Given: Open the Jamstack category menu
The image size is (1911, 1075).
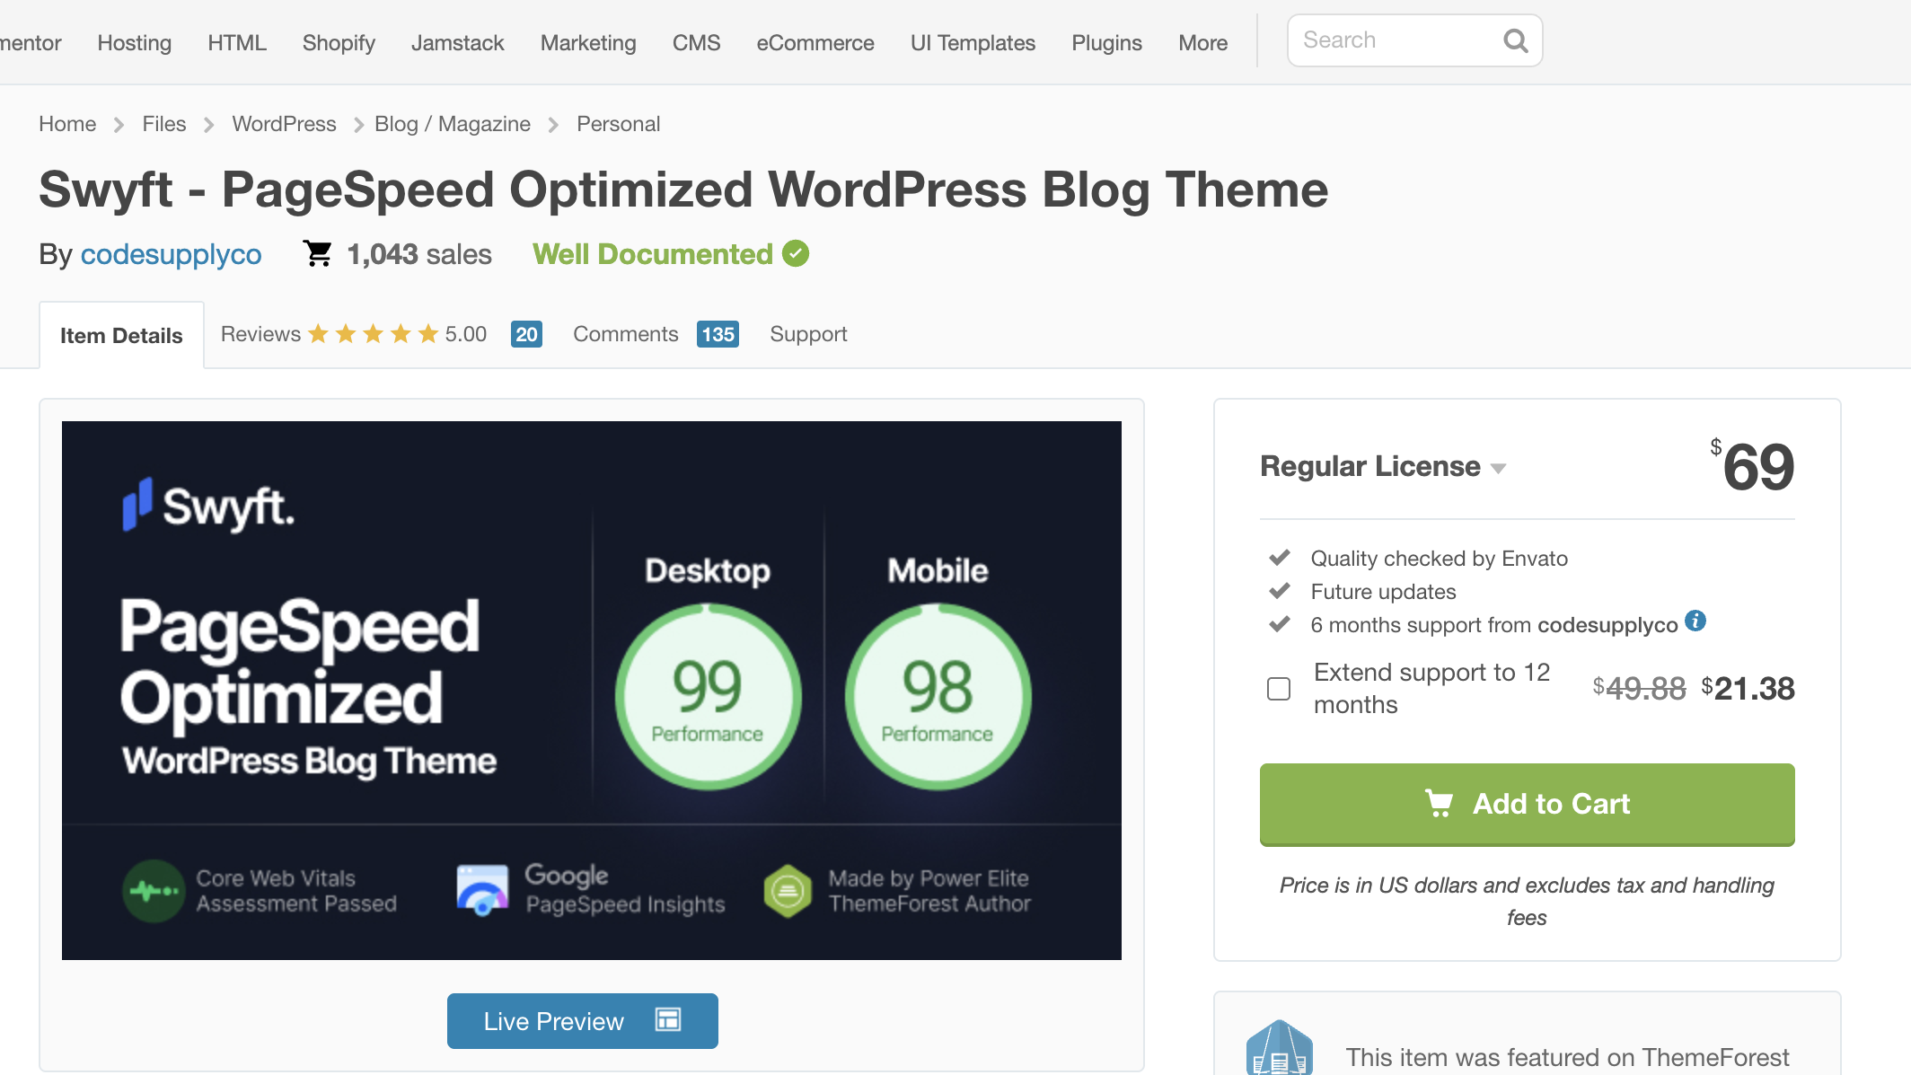Looking at the screenshot, I should [457, 42].
